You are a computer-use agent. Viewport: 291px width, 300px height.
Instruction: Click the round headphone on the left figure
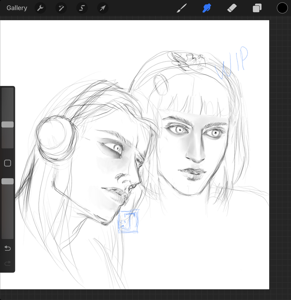click(56, 138)
